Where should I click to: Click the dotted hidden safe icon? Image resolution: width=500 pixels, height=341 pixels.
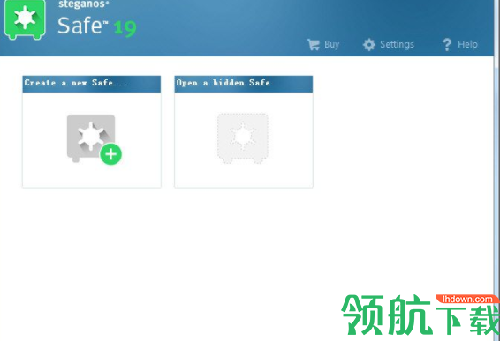coord(243,138)
